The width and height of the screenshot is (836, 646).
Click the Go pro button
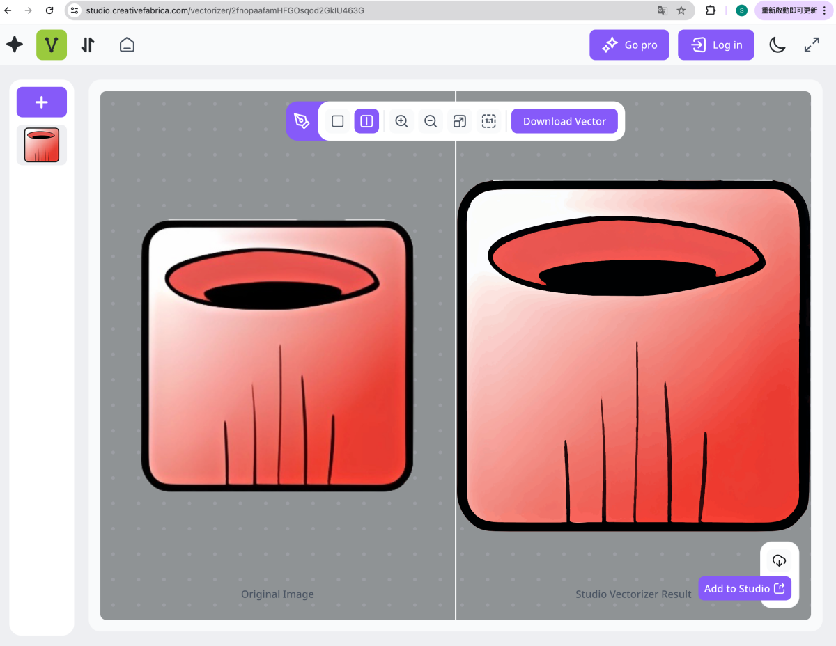click(x=629, y=45)
